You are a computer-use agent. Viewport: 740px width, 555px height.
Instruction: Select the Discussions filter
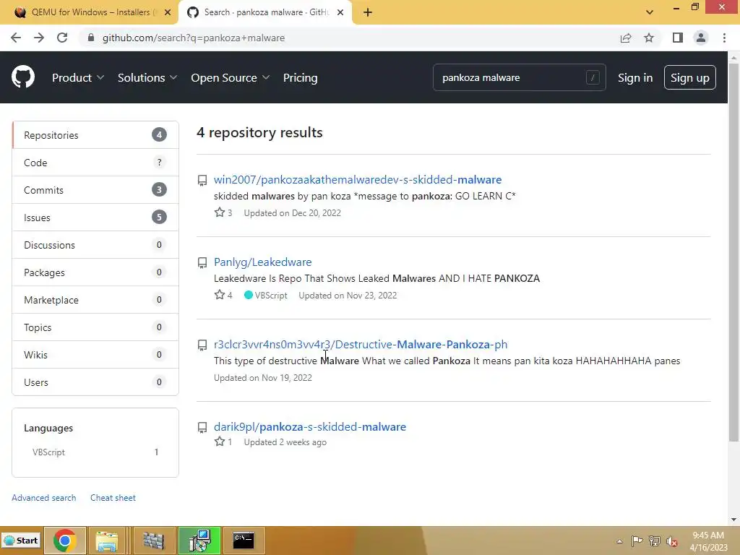click(95, 244)
